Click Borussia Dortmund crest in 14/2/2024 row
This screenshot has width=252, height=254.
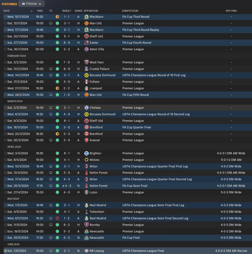pos(87,75)
